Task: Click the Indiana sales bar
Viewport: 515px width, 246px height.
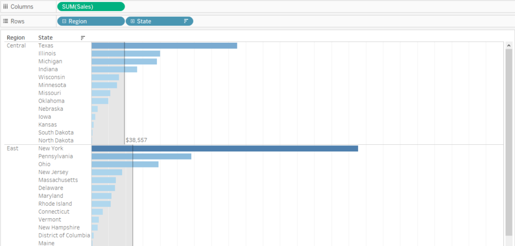Action: coord(114,69)
